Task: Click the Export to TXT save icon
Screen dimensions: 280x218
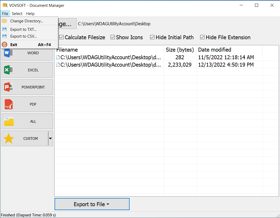Action: (4, 29)
